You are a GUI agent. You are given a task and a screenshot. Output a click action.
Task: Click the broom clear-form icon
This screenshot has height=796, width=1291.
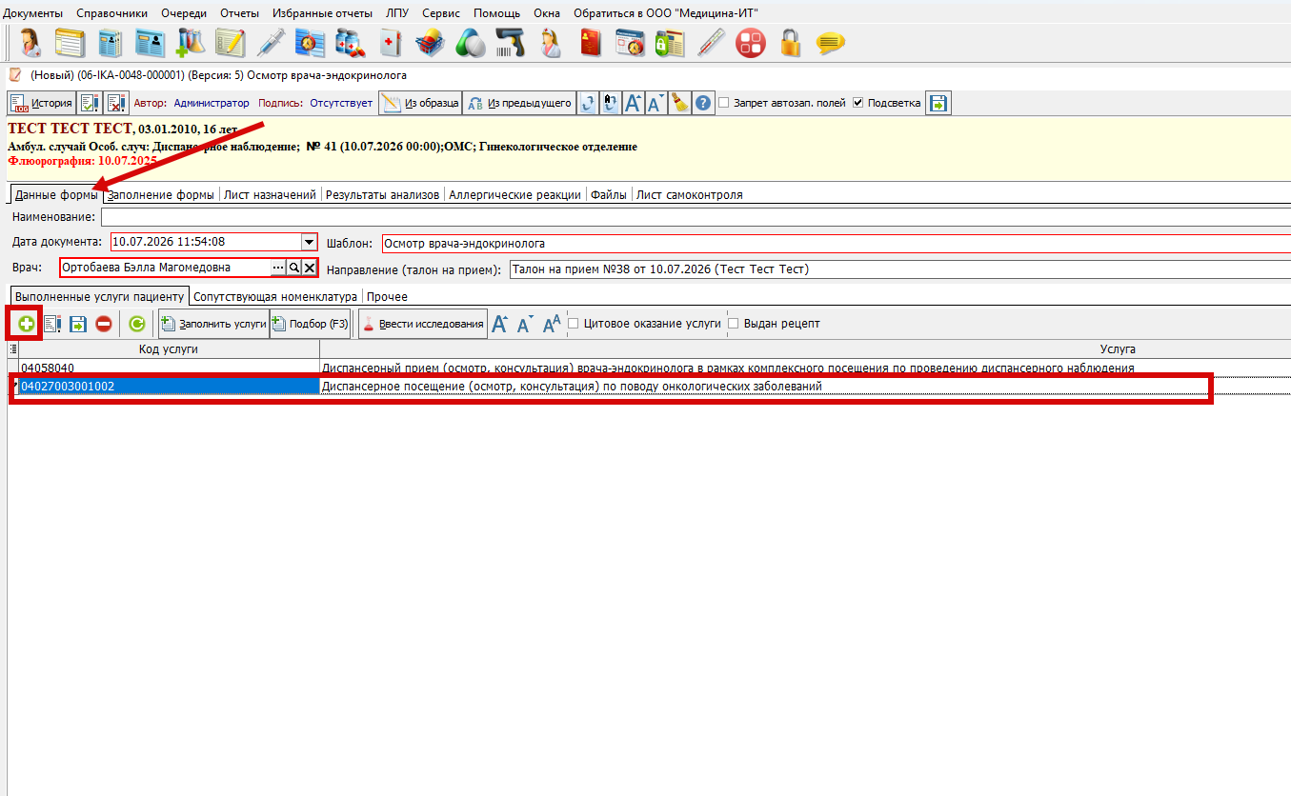click(x=679, y=103)
